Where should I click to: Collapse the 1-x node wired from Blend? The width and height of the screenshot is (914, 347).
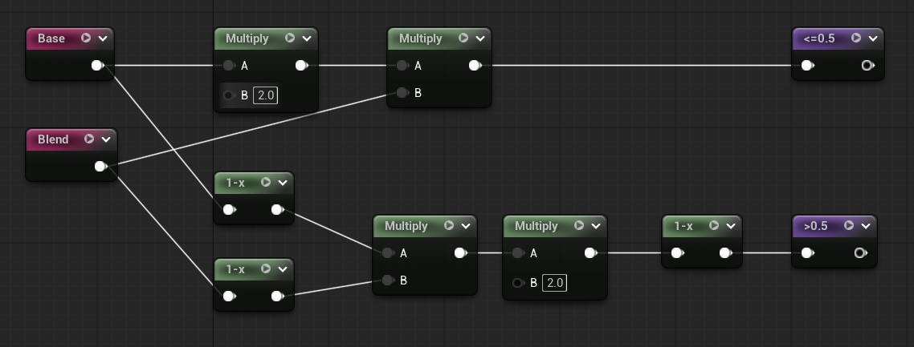[x=283, y=269]
